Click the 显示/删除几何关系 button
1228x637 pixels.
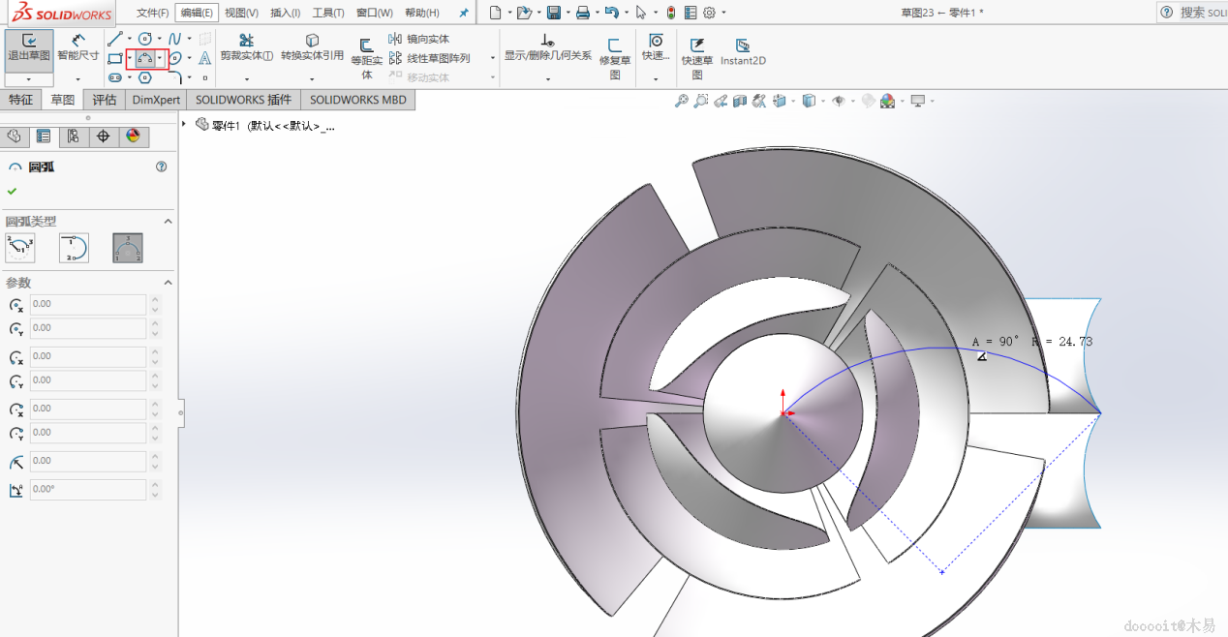point(547,46)
